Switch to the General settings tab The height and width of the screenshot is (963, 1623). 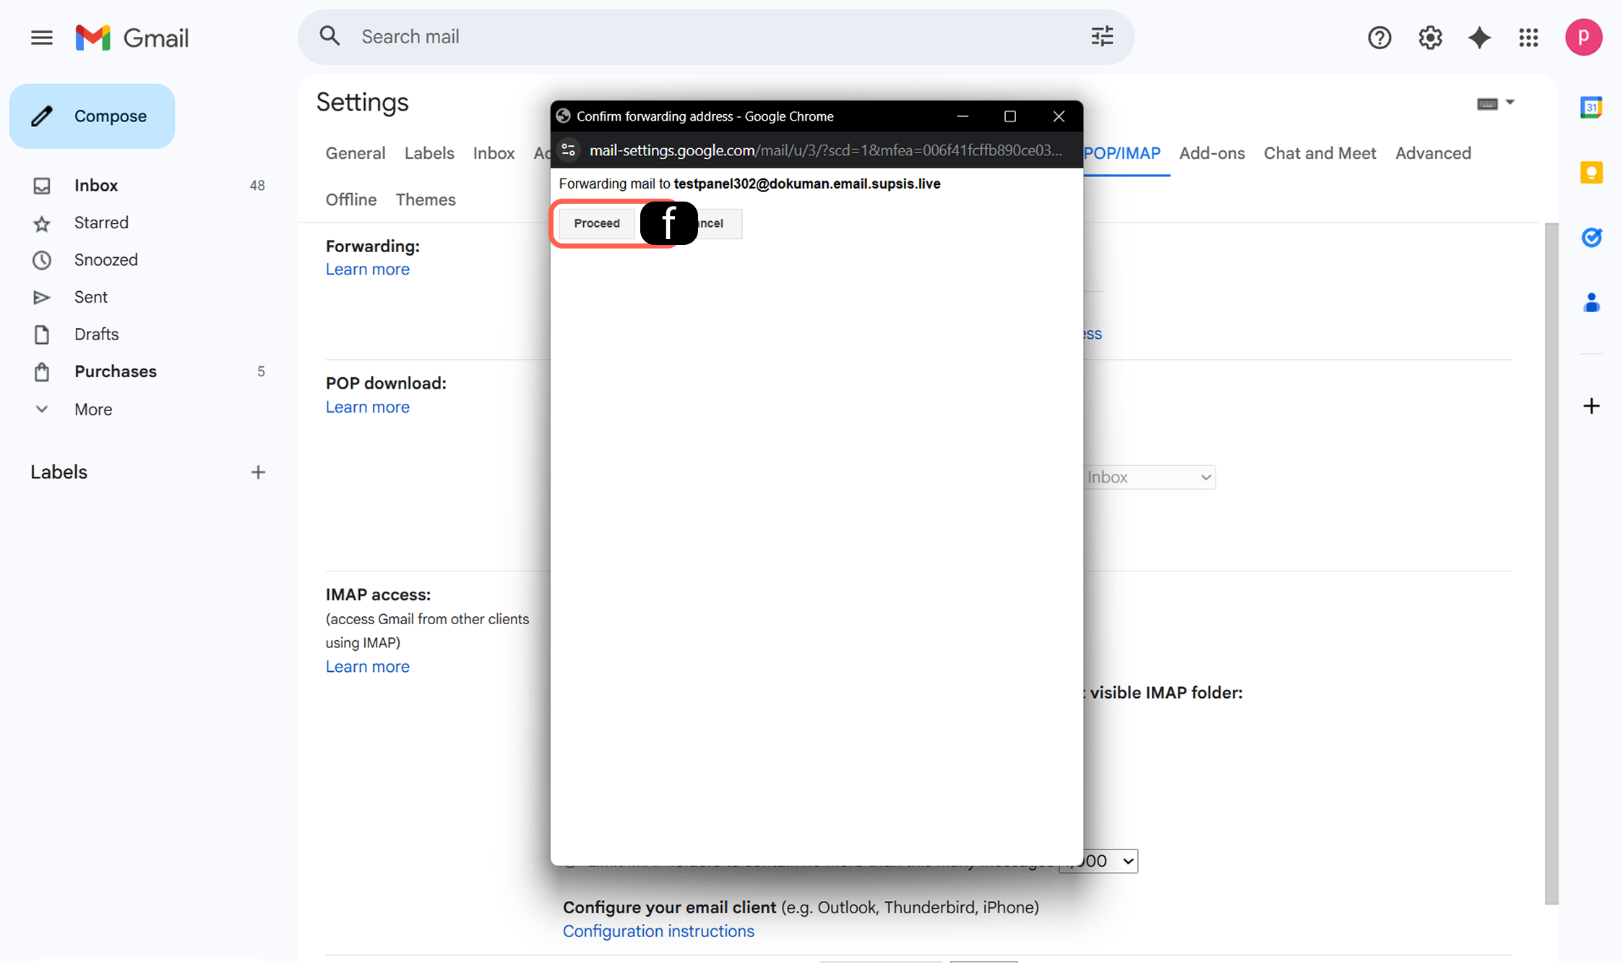pos(355,153)
